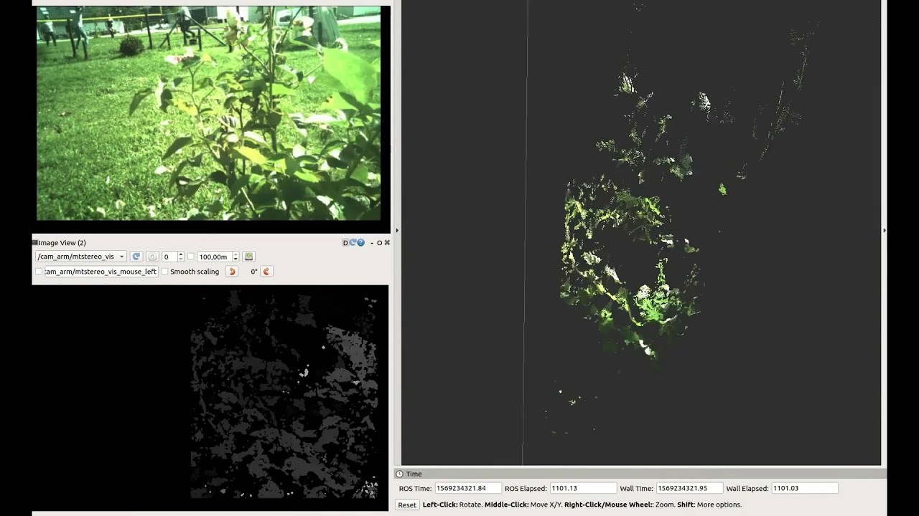Click the Wall Elapsed label
Image resolution: width=919 pixels, height=516 pixels.
[747, 488]
